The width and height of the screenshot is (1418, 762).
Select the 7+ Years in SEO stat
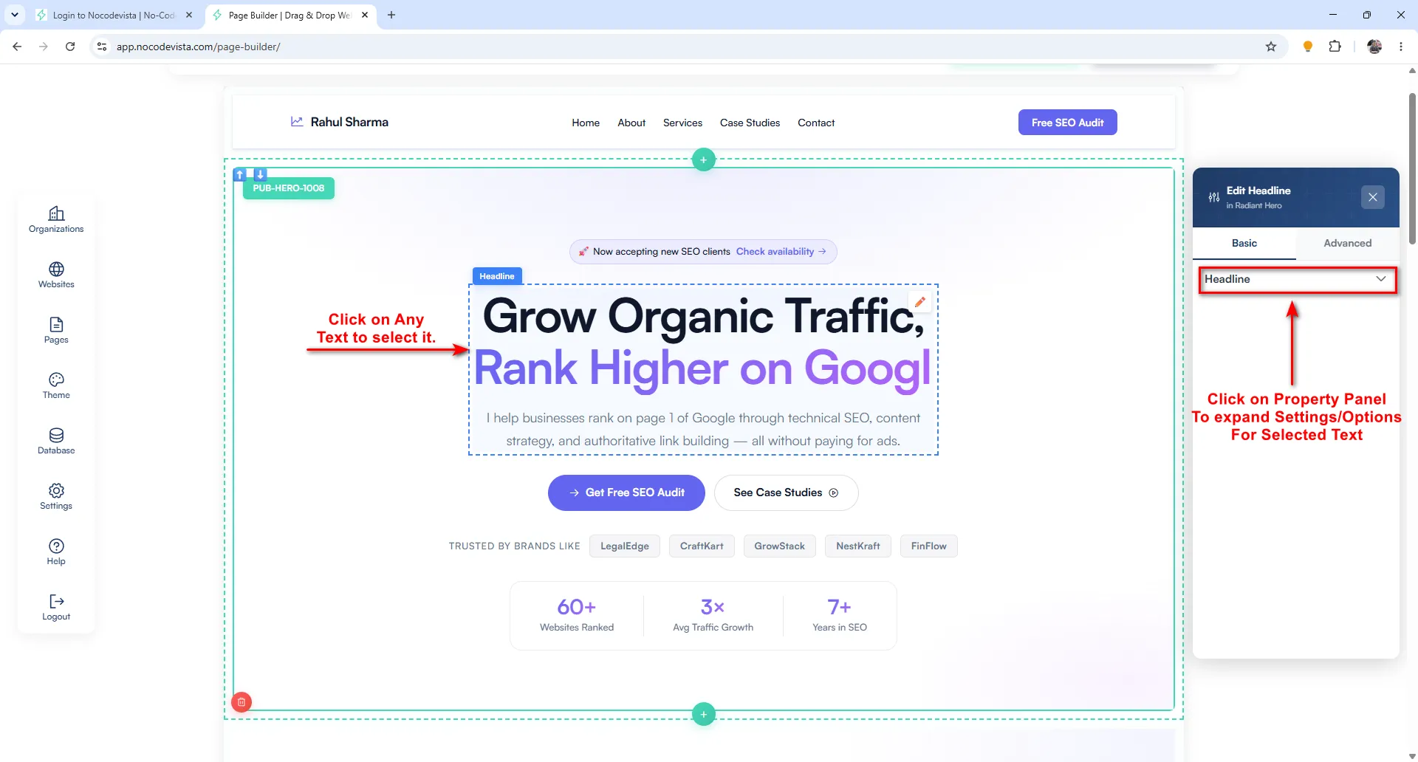tap(840, 615)
